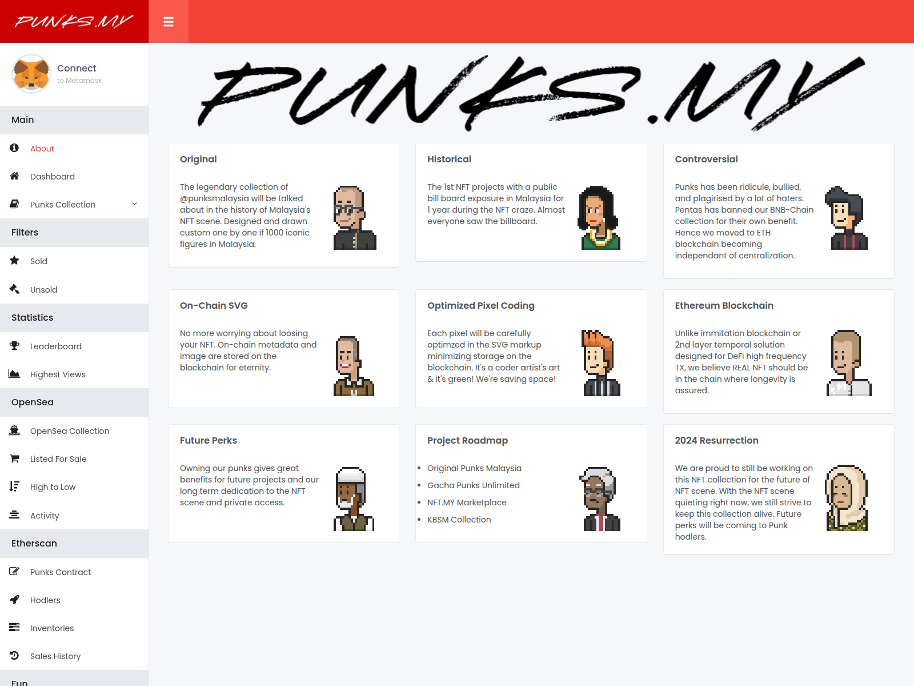Expand the Punks Collection submenu chevron
Viewport: 914px width, 686px height.
pos(135,204)
